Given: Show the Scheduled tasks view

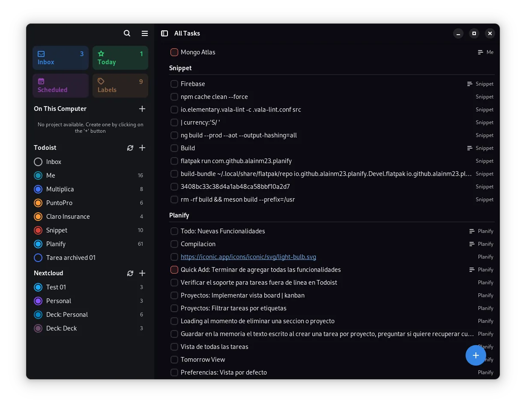Looking at the screenshot, I should coord(60,86).
